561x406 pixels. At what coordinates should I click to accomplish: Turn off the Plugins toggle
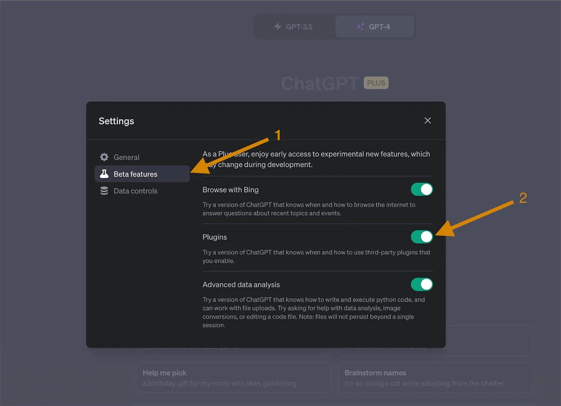tap(422, 237)
